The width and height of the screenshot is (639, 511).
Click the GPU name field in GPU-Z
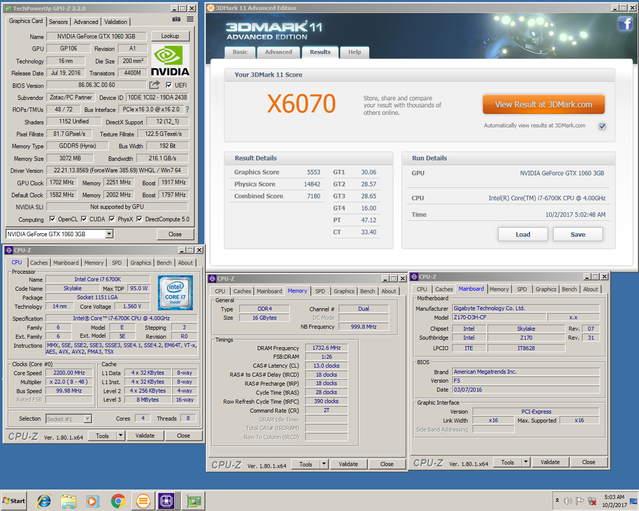(x=96, y=36)
